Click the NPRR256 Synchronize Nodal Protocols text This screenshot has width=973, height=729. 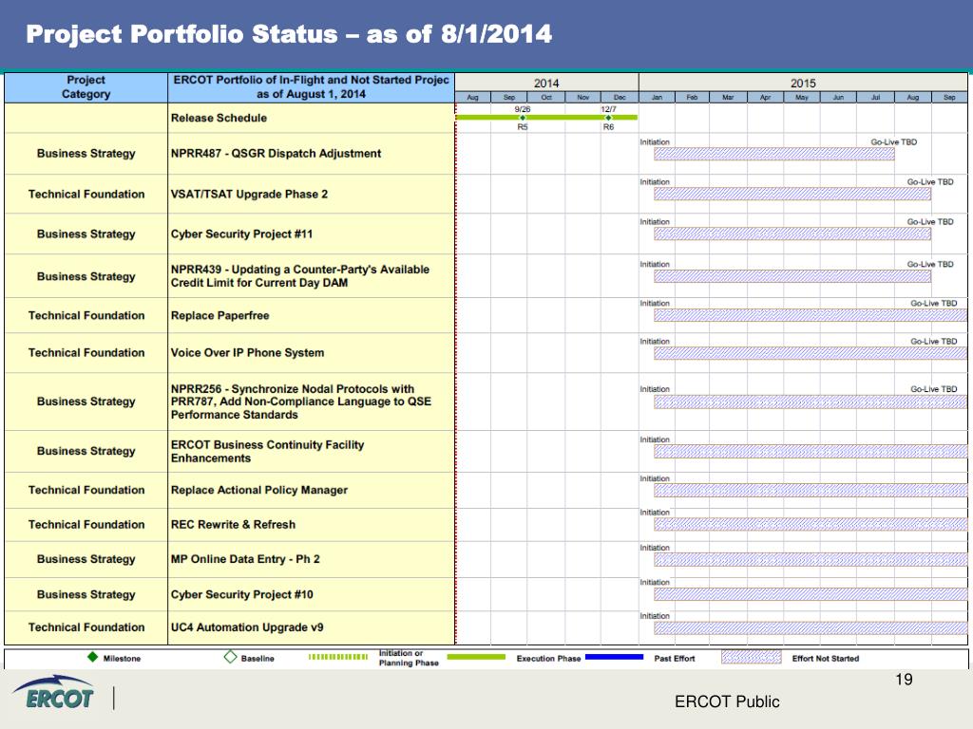point(301,402)
